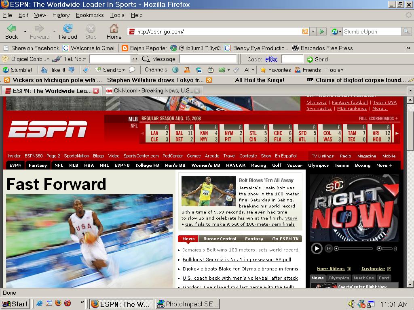
Task: Click the tag icon in StumbleUpon toolbar
Action: pyautogui.click(x=87, y=70)
